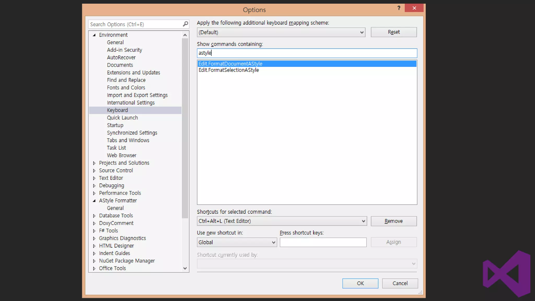This screenshot has width=535, height=301.
Task: Collapse the Environment tree node
Action: (x=94, y=35)
